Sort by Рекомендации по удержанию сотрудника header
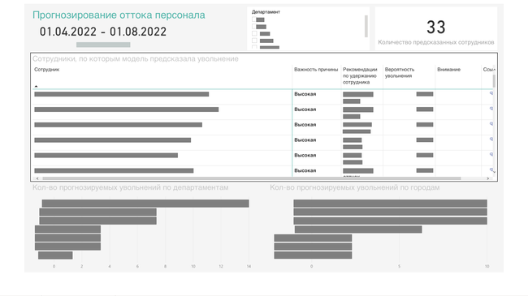Image resolution: width=528 pixels, height=296 pixels. click(360, 75)
